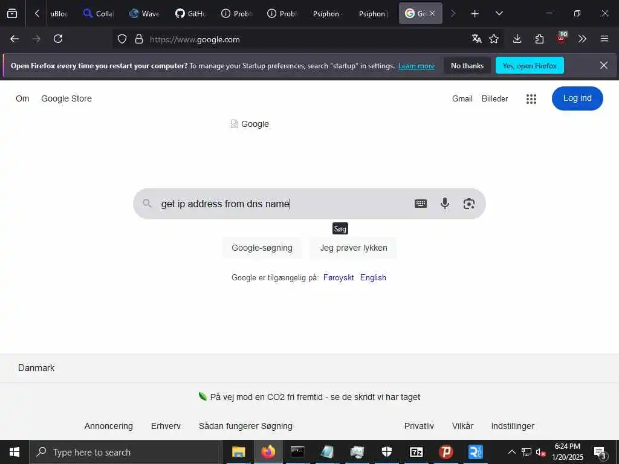Switch to the uBlock tab
619x464 pixels.
pyautogui.click(x=59, y=14)
